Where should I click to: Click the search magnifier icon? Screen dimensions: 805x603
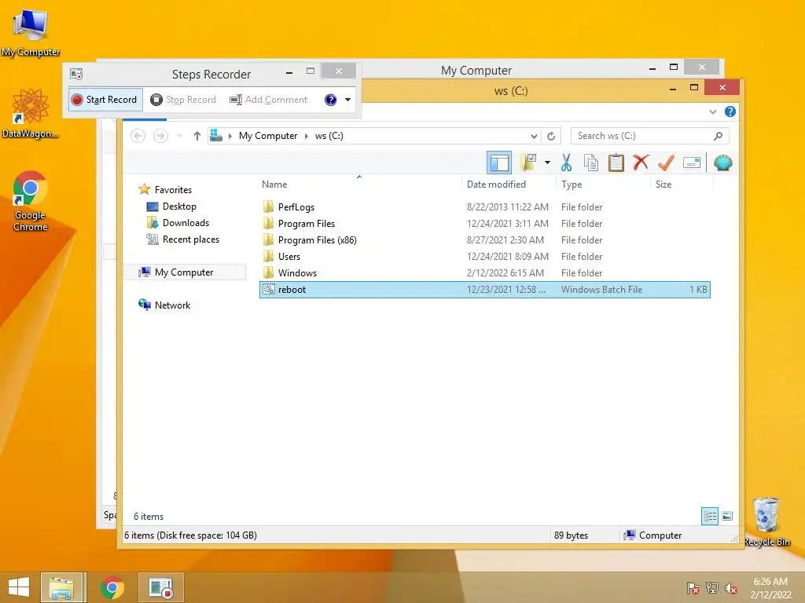[x=719, y=136]
